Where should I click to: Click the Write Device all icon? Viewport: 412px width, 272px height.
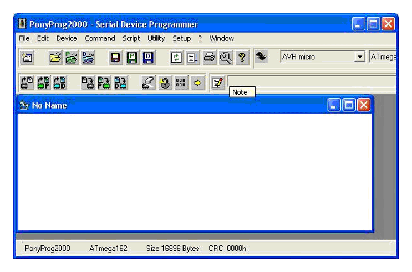coord(88,83)
